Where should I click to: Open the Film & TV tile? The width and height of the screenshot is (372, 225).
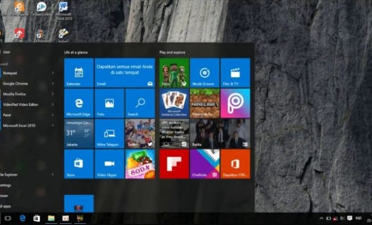[x=235, y=73]
